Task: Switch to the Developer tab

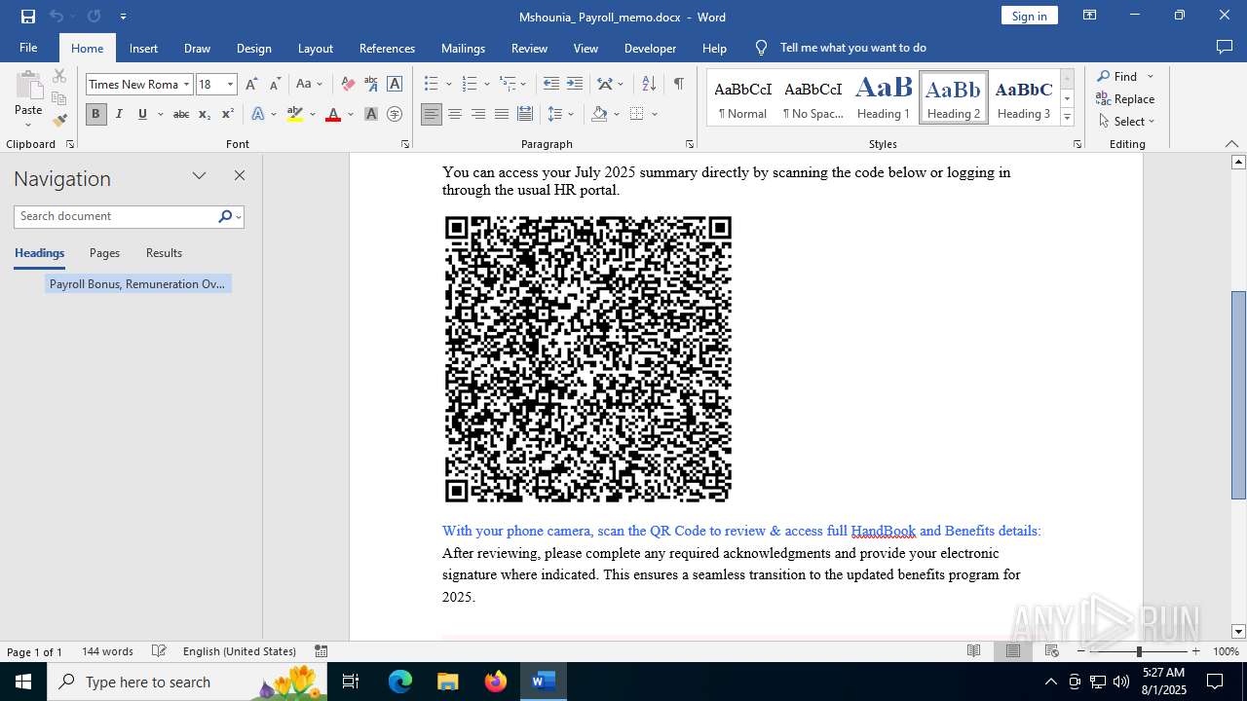Action: pos(650,48)
